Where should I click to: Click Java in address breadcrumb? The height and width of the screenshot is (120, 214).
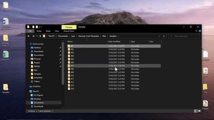pos(73,36)
